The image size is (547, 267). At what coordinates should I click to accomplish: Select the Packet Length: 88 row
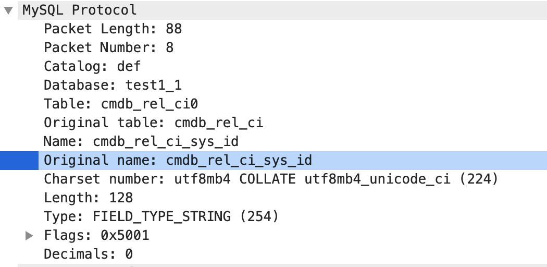113,29
